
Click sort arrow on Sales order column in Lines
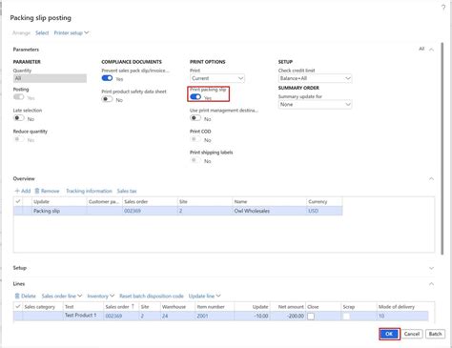(x=133, y=306)
